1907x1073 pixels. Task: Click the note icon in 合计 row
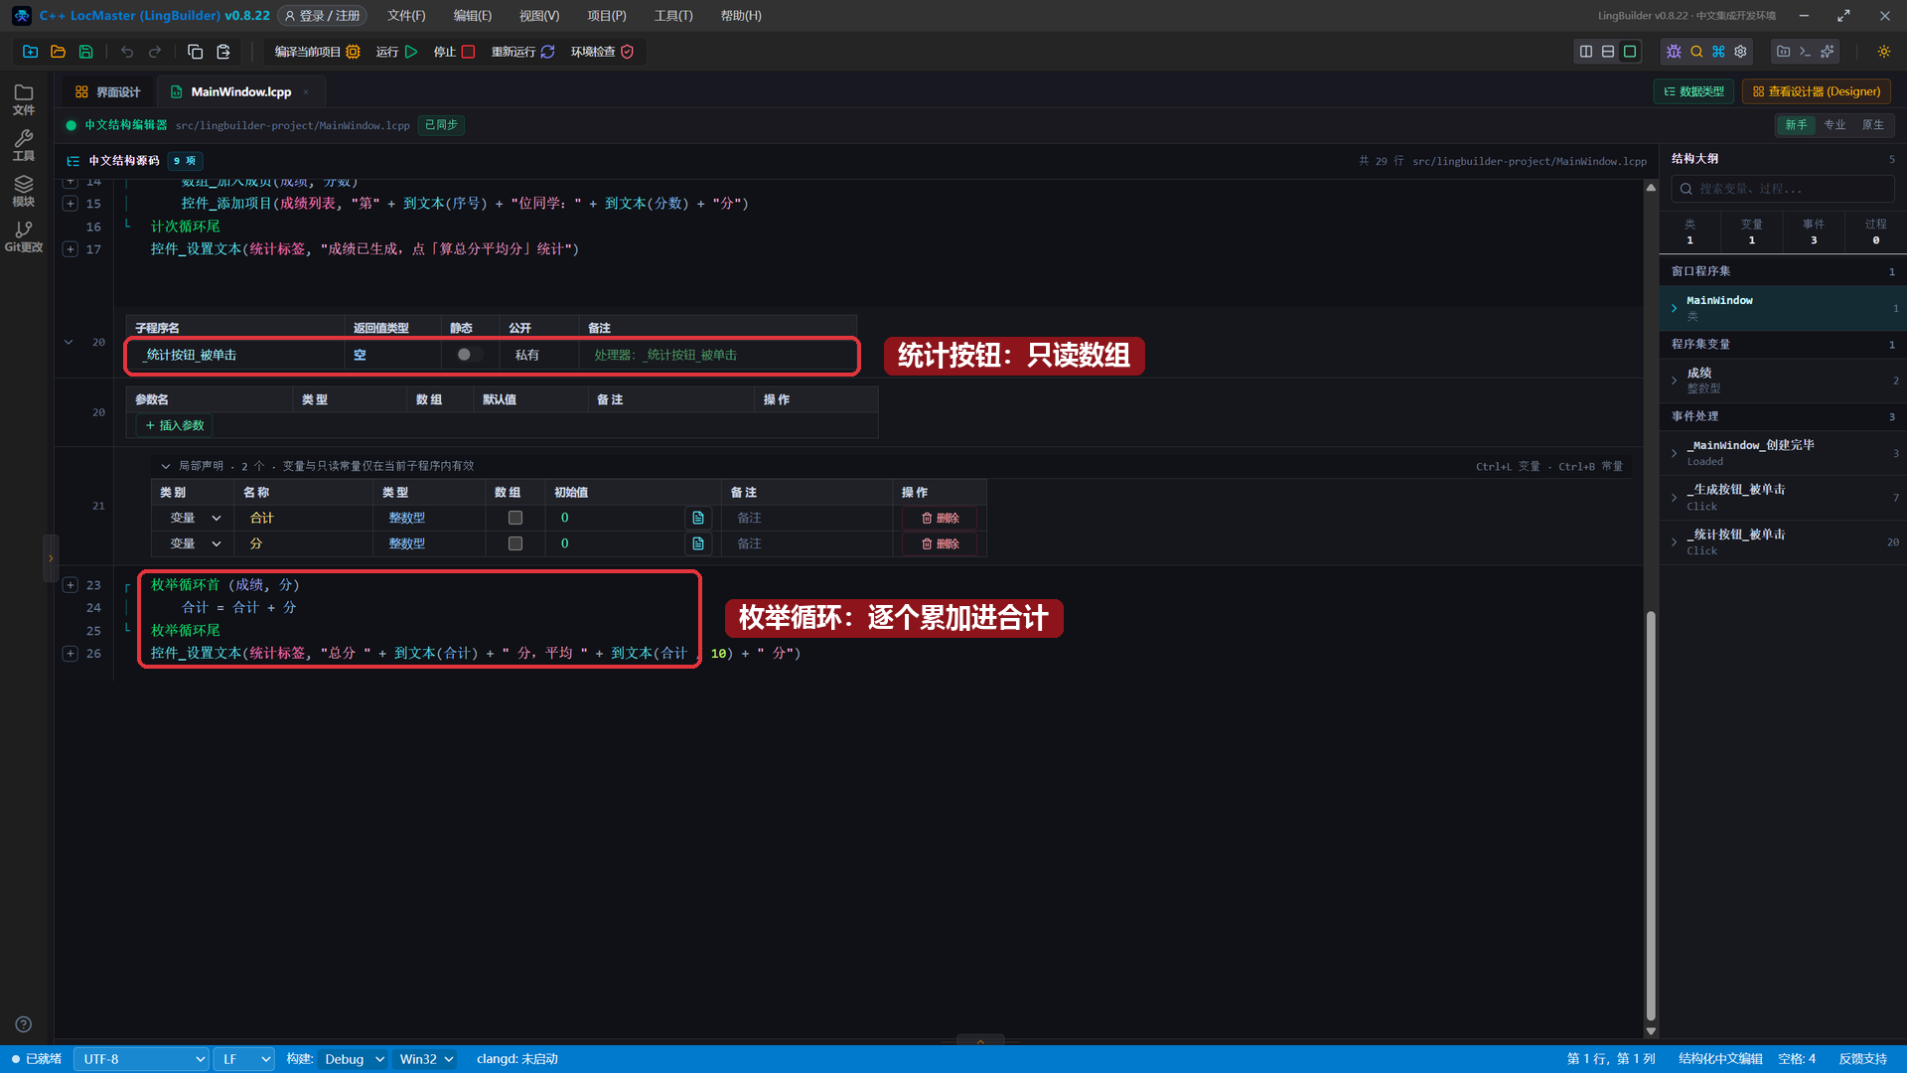[698, 518]
